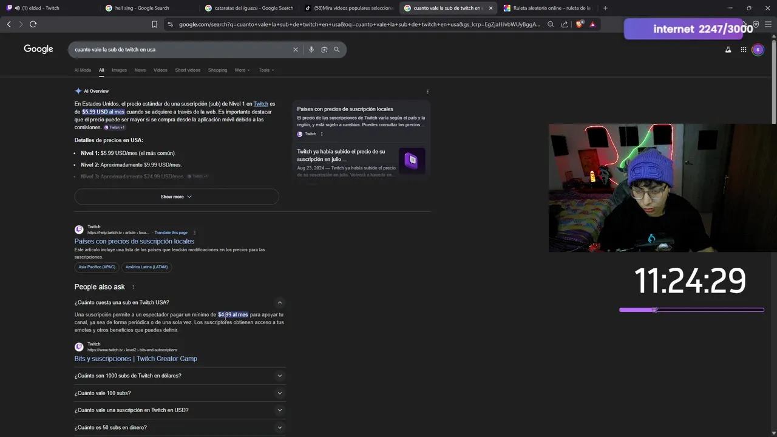Click the highlighted $5.99 USD al mes text
The height and width of the screenshot is (437, 777).
click(x=103, y=112)
